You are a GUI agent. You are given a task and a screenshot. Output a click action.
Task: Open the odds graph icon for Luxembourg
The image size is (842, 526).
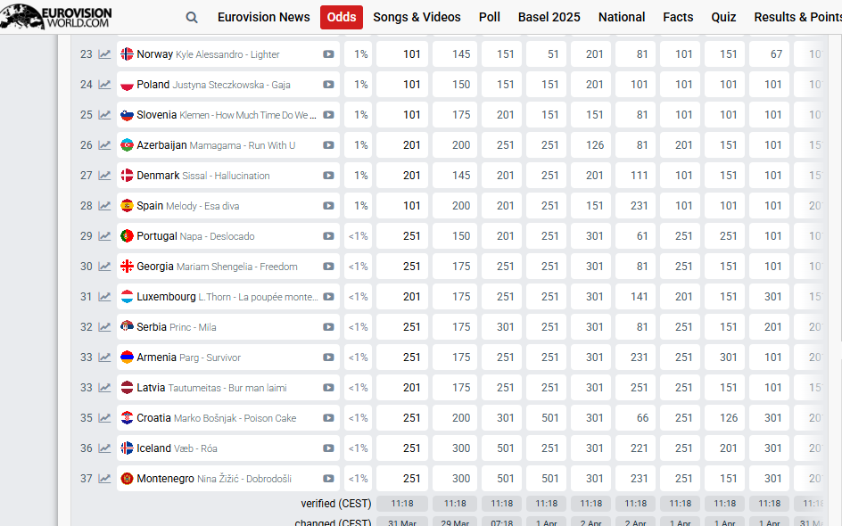coord(104,297)
